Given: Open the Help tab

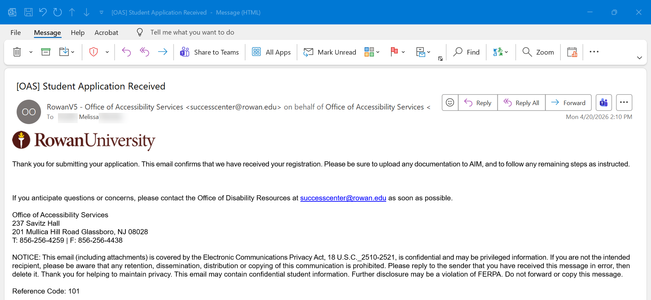Looking at the screenshot, I should click(x=78, y=33).
